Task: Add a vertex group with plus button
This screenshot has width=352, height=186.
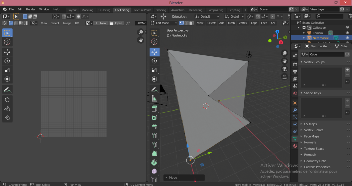Action: coord(347,70)
